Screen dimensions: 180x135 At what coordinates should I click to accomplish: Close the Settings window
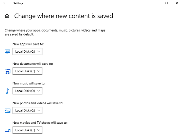click(x=176, y=3)
